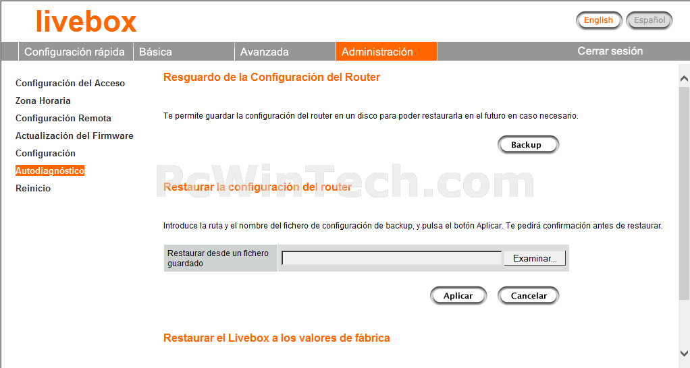Open the Configuración rápida tab

pos(75,51)
